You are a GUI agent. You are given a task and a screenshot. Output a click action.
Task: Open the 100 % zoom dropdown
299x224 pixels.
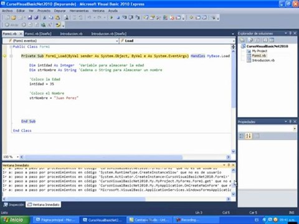click(x=17, y=157)
